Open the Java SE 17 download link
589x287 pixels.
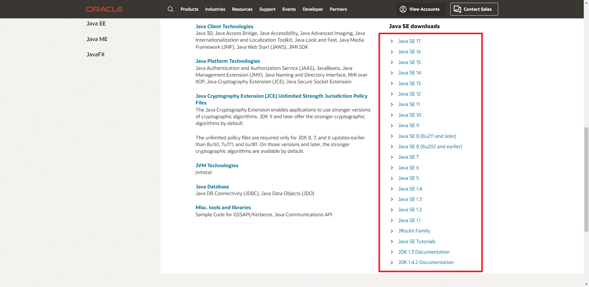[x=409, y=41]
